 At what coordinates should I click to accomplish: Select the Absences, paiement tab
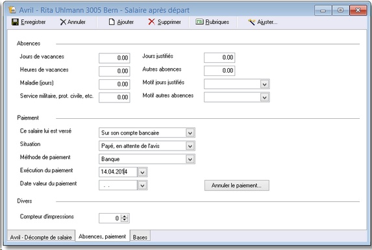[103, 236]
